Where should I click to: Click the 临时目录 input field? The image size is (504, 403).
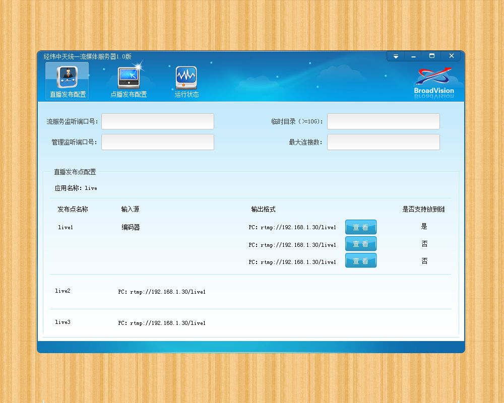point(383,121)
